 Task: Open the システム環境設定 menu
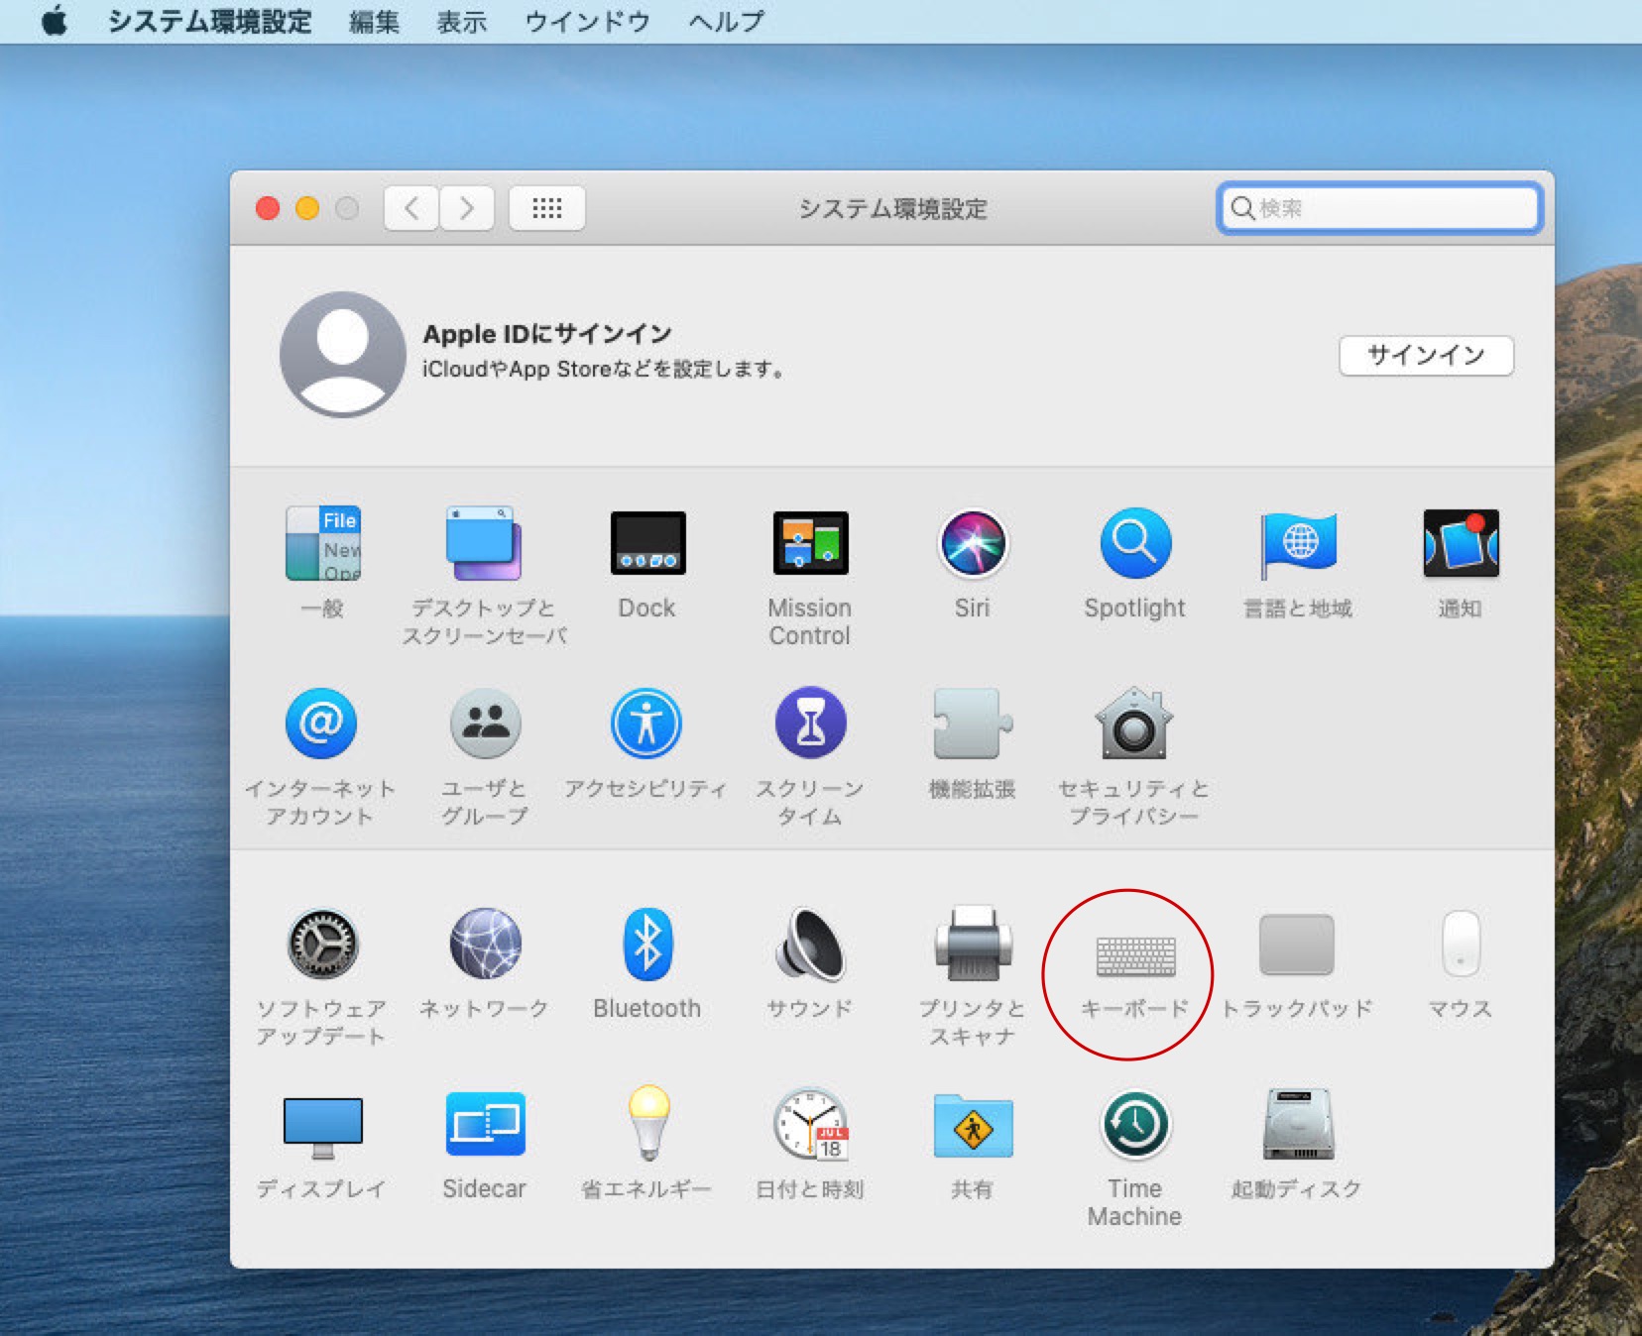209,21
